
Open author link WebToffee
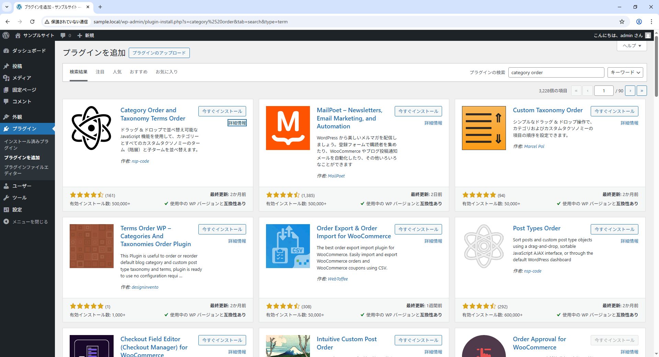338,279
